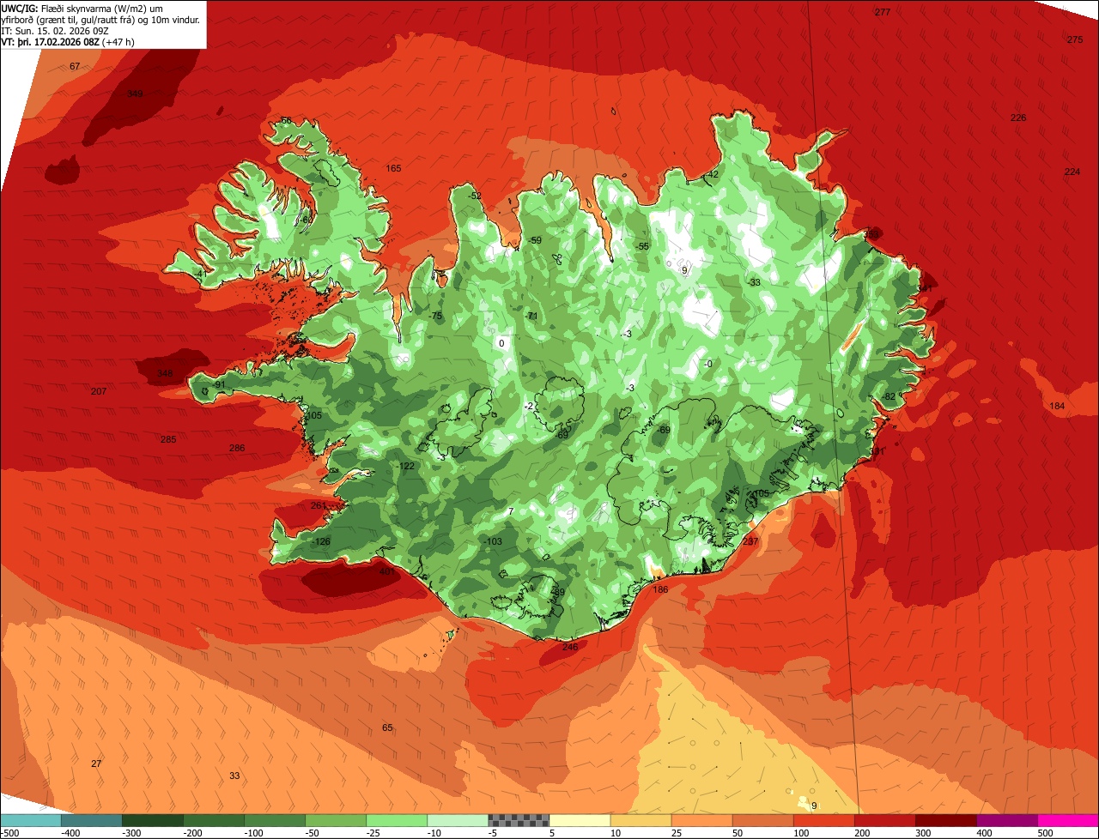Click the map value 27 in the bottom left sea

[x=96, y=764]
